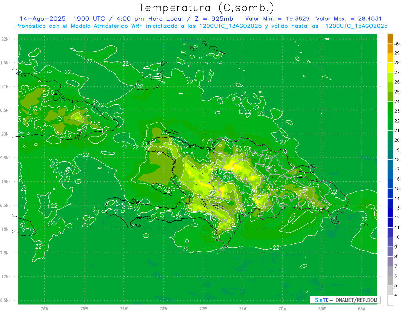This screenshot has width=406, height=313.
Task: Pick the purple swatch between 7 and 8
Action: coord(390,261)
